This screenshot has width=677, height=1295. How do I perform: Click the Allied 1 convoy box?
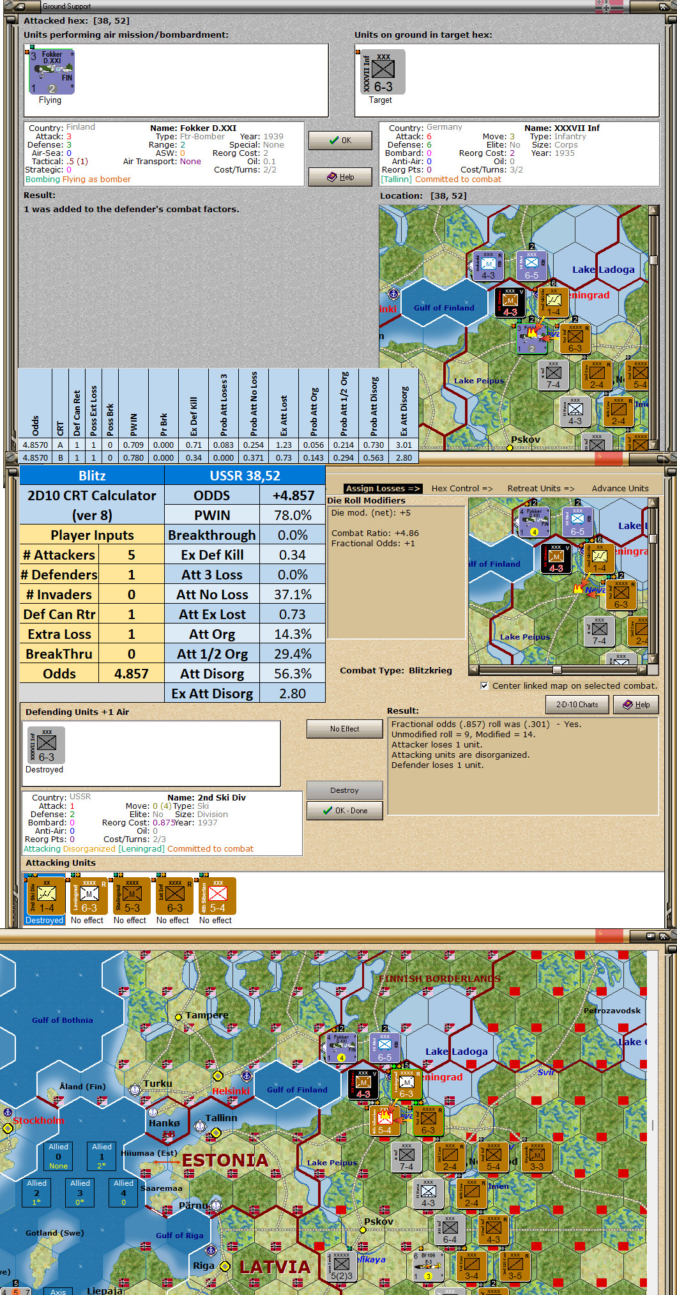pyautogui.click(x=102, y=1156)
